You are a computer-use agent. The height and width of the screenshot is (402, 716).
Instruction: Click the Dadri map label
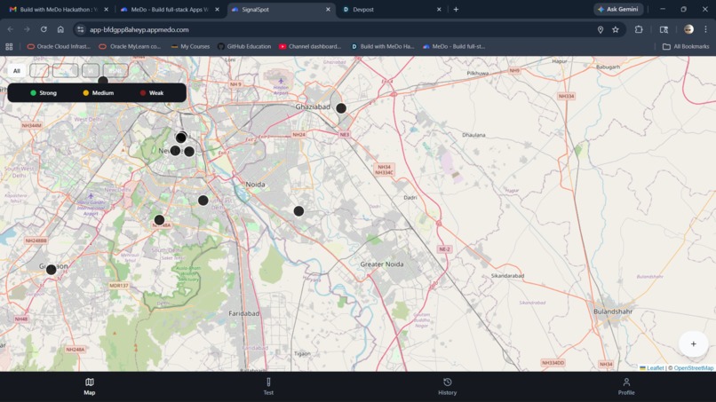410,198
